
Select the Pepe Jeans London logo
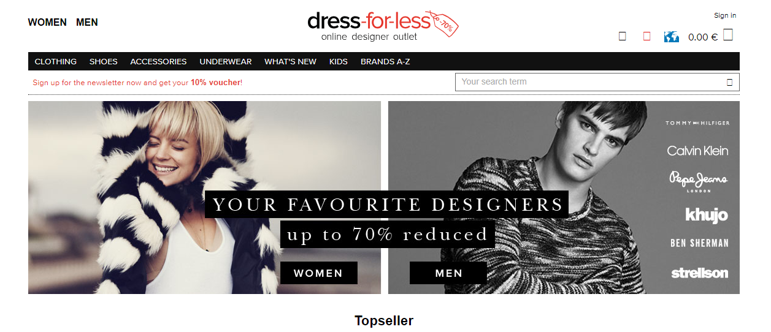coord(698,181)
